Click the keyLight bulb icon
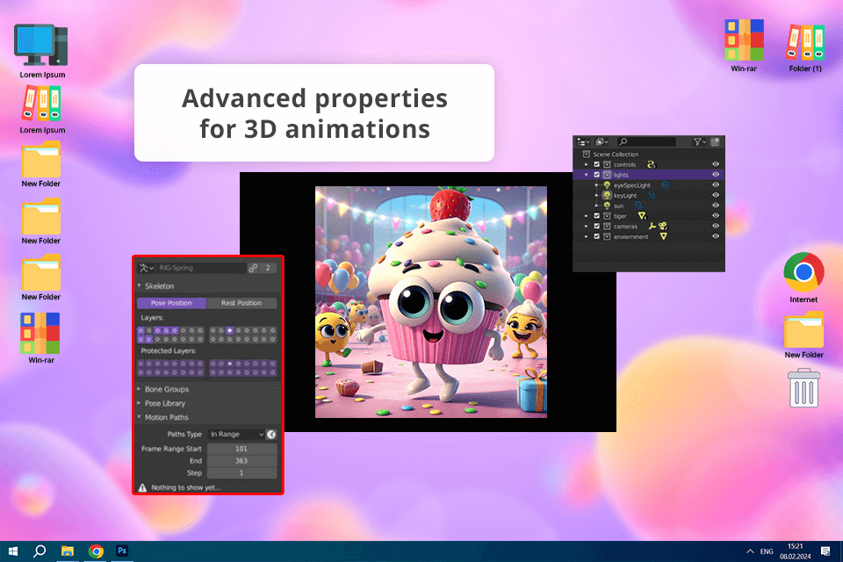Screen dimensions: 843x562 pos(607,196)
